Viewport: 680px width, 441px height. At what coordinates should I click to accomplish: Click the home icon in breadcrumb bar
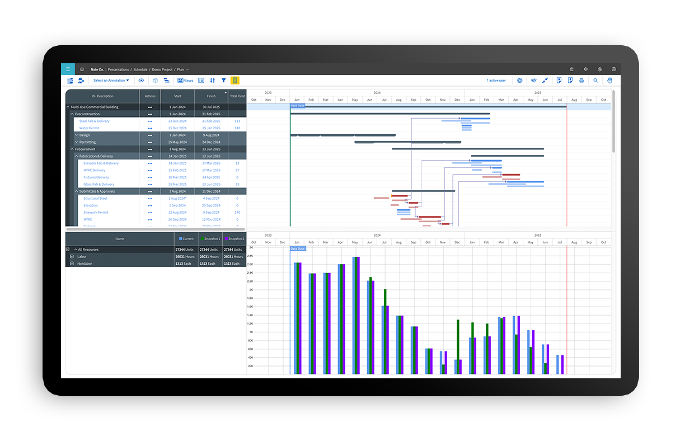point(82,69)
